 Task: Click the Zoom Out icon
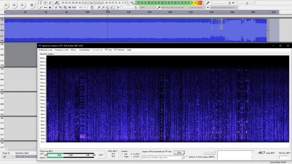(x=103, y=7)
